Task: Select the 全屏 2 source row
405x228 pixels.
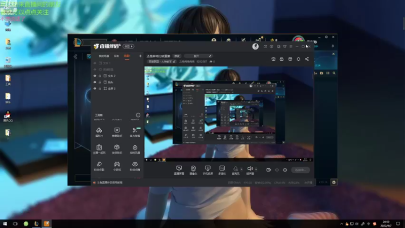Action: (x=117, y=88)
